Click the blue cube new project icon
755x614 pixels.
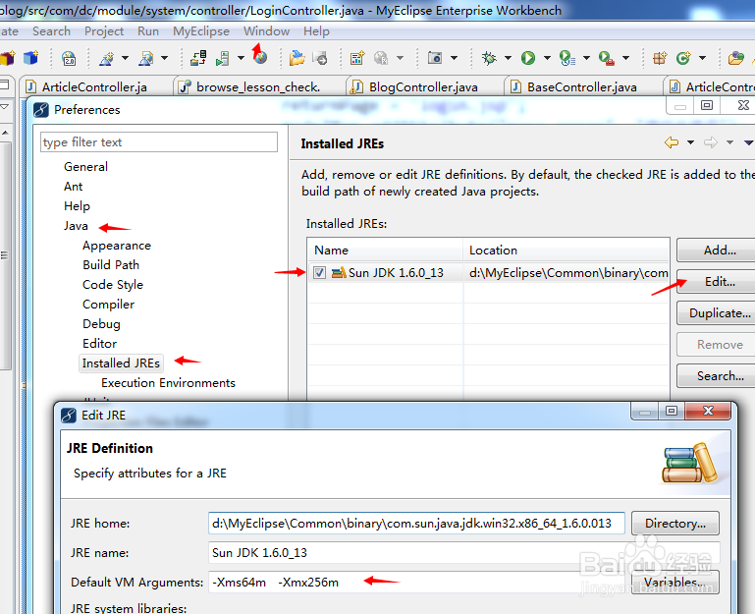pyautogui.click(x=31, y=58)
